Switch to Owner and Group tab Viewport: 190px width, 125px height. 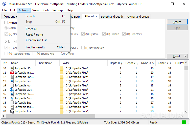tap(138, 17)
